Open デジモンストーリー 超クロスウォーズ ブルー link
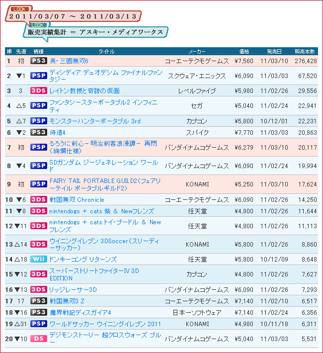Screen dimensions: 323x353 click(x=105, y=339)
